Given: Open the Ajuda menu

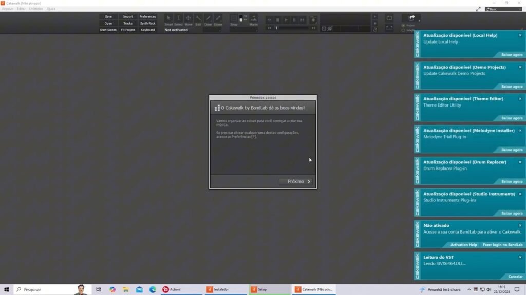Looking at the screenshot, I should click(51, 9).
